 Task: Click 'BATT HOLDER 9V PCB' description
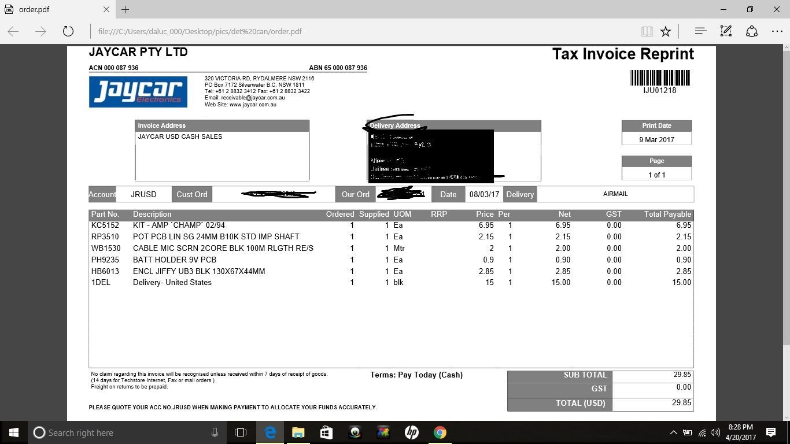pyautogui.click(x=175, y=260)
